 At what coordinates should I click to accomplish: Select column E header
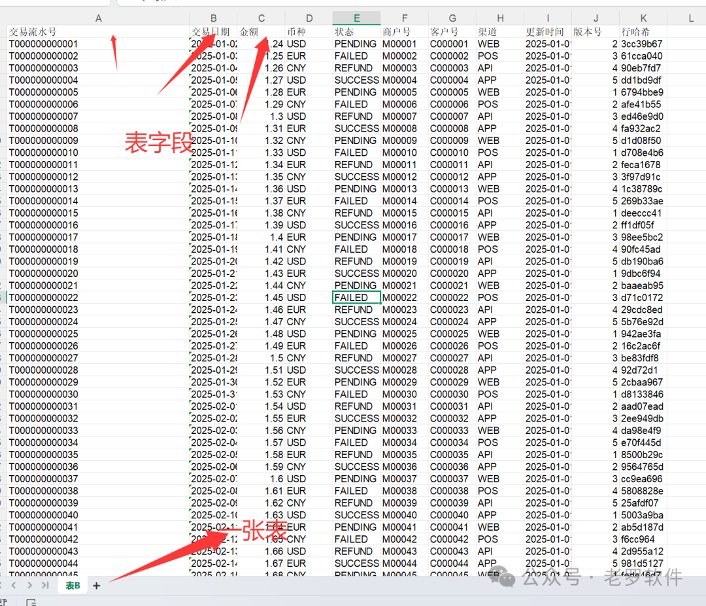pyautogui.click(x=357, y=18)
